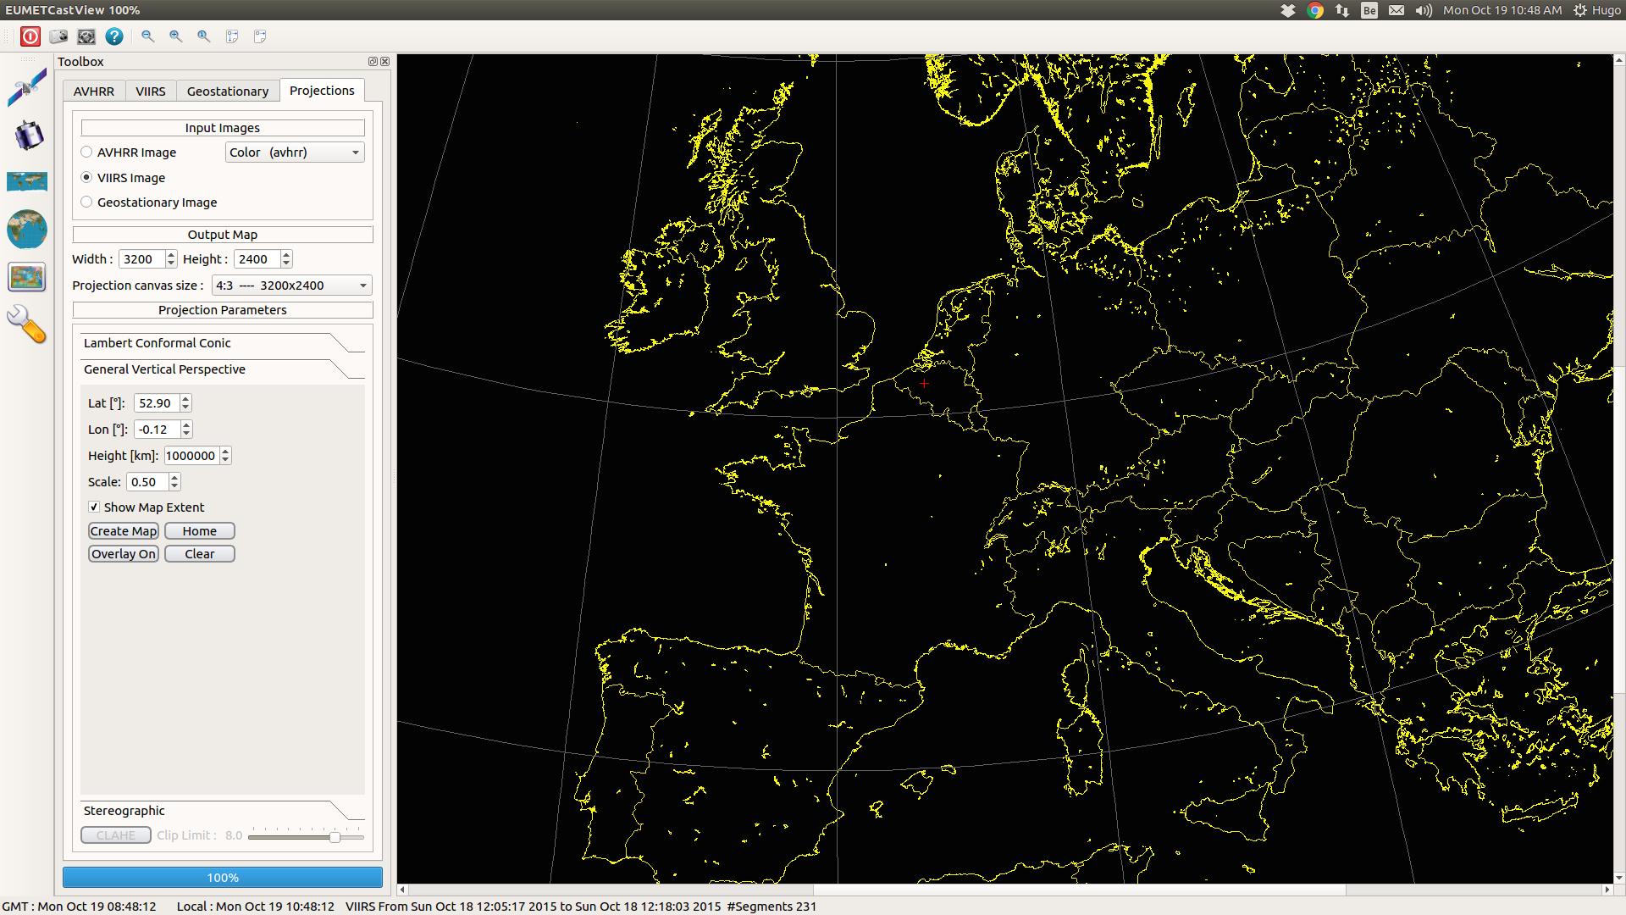Decrease the output Height spinbox value
The image size is (1626, 915).
286,264
